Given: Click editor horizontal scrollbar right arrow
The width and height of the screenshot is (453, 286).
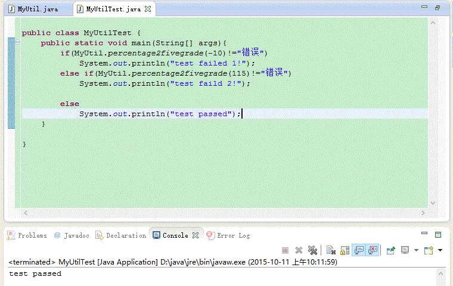Looking at the screenshot, I should point(423,213).
